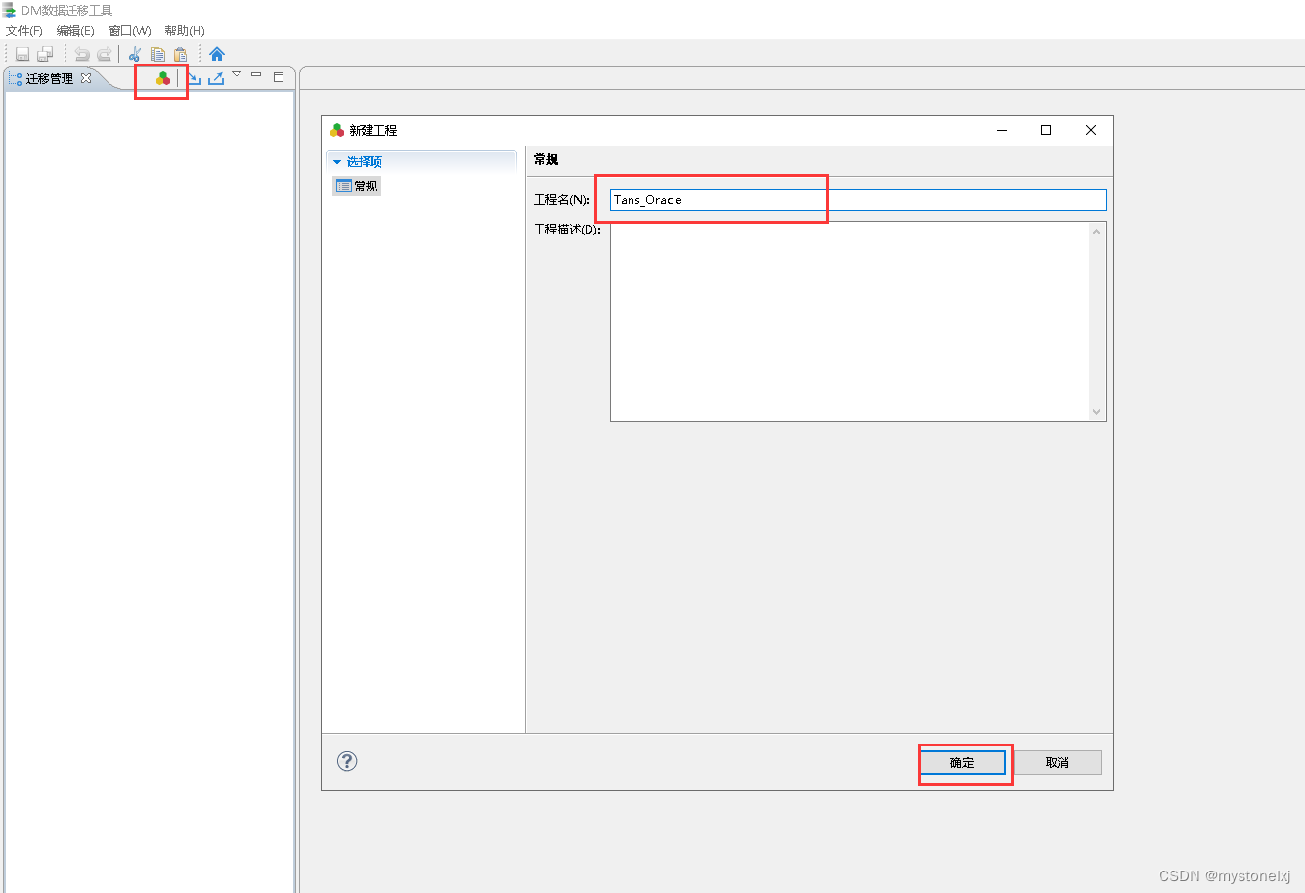Image resolution: width=1305 pixels, height=893 pixels.
Task: Go to the Home page icon
Action: 217,54
